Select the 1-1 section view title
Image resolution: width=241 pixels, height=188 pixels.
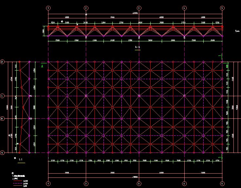(x=21, y=159)
